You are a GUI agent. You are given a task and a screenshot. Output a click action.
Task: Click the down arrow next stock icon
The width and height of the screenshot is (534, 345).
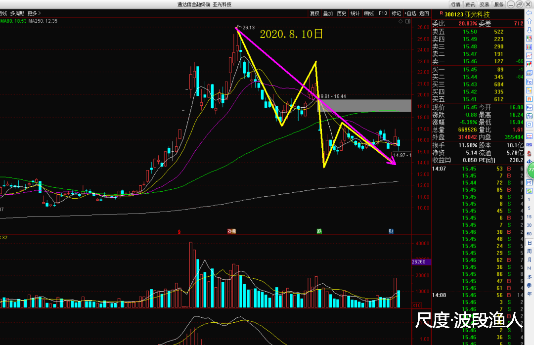pos(529,30)
